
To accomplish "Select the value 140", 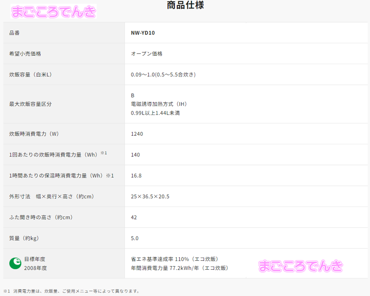I will [x=136, y=154].
